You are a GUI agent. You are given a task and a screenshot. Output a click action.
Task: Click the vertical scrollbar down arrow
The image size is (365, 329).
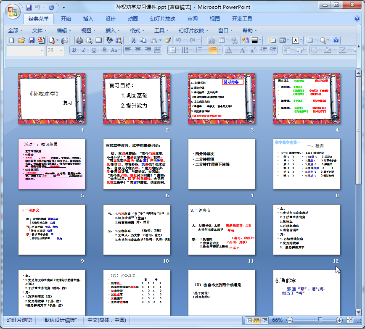358,312
